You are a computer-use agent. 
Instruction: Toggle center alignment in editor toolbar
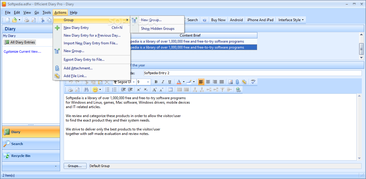(208, 82)
